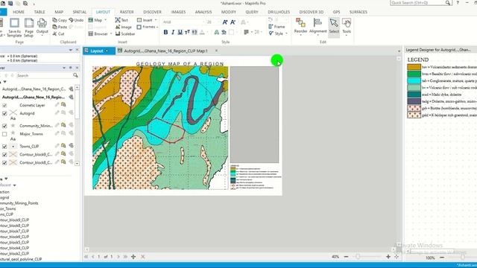Click the orange legend swatch for Volcaniclastic
The width and height of the screenshot is (477, 268).
pyautogui.click(x=414, y=67)
